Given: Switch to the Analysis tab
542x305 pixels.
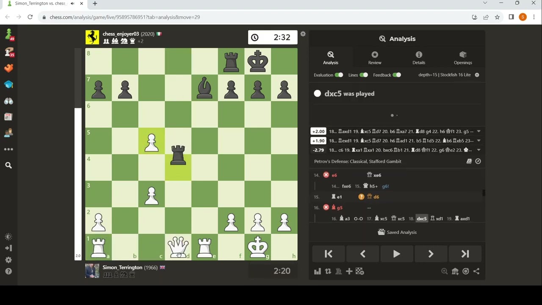Looking at the screenshot, I should (331, 58).
